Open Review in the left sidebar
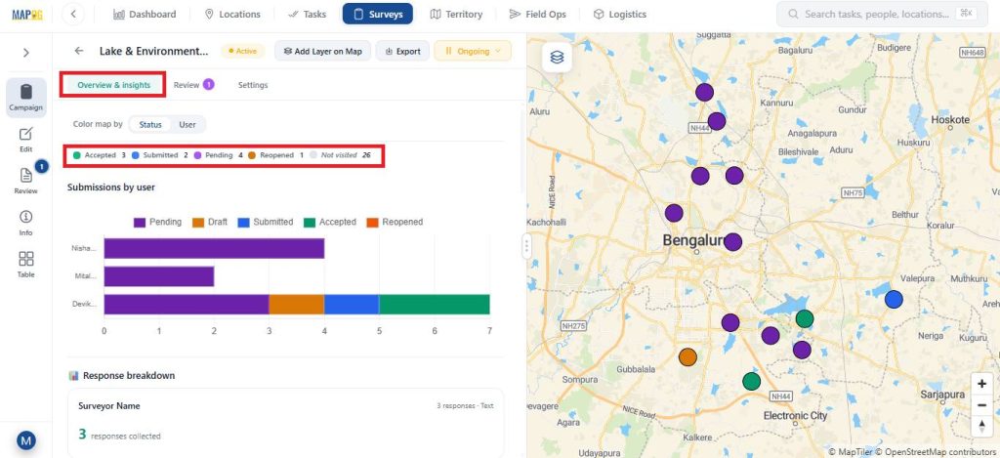1000x458 pixels. click(x=26, y=182)
